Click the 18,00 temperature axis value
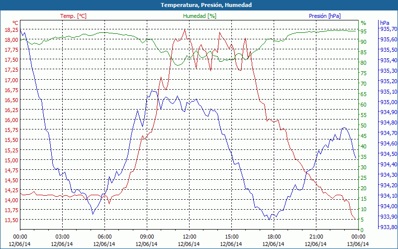Screen dimensions: 398x249 coord(11,40)
